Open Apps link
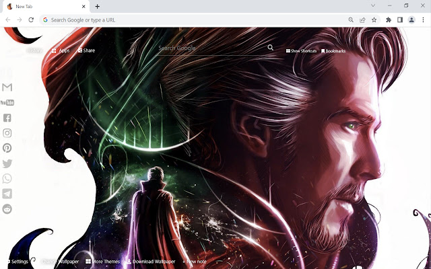Image resolution: width=431 pixels, height=269 pixels. (61, 50)
